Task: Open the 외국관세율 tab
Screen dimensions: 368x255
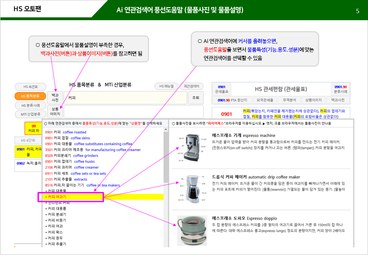Action: (265, 100)
